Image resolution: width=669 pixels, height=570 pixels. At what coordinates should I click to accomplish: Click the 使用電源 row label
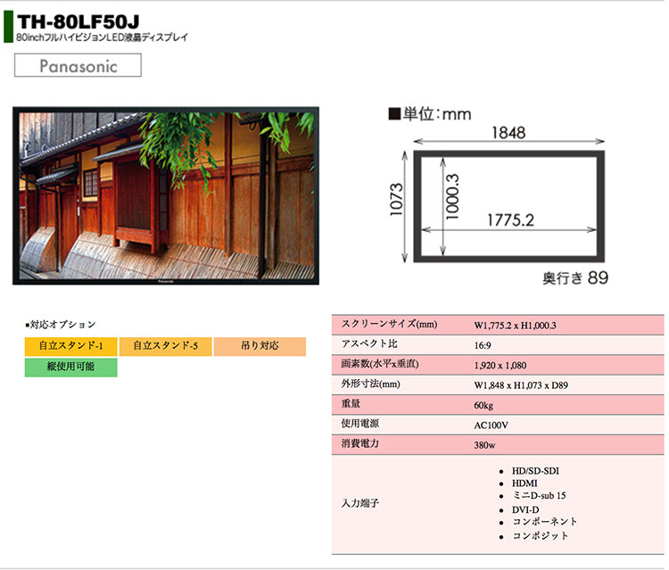point(360,424)
